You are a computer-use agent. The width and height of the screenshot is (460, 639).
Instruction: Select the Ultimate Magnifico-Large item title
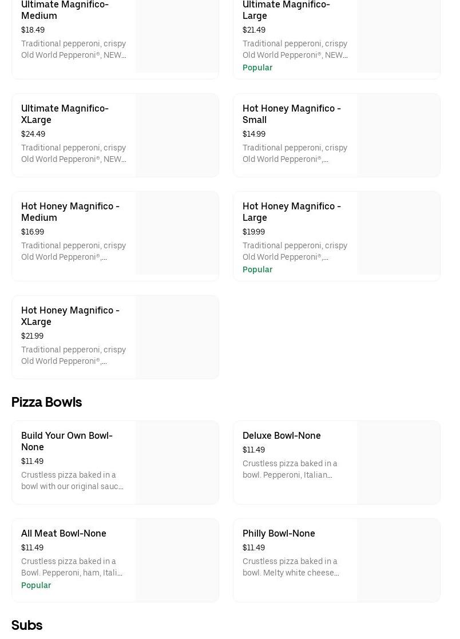(x=286, y=10)
